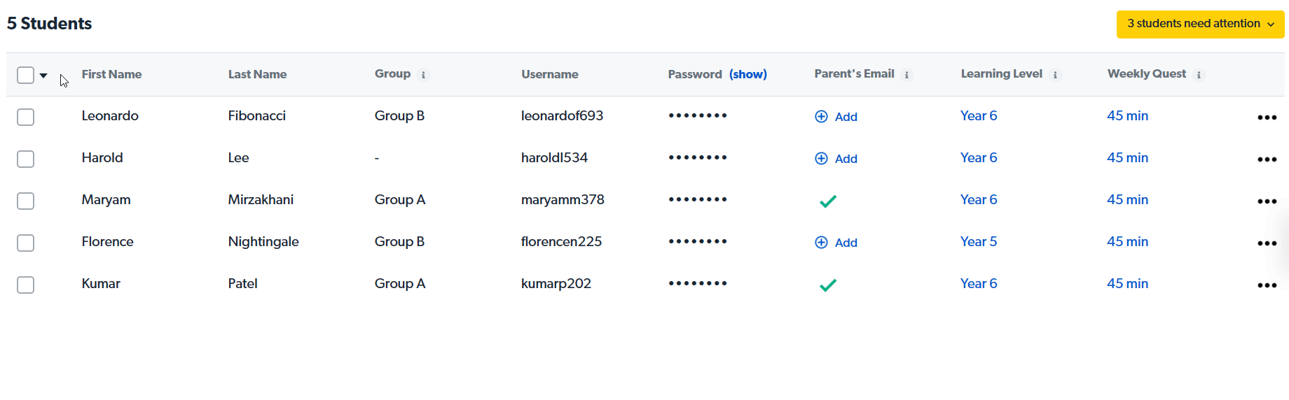Image resolution: width=1289 pixels, height=400 pixels.
Task: Toggle the select-all students checkbox
Action: point(26,75)
